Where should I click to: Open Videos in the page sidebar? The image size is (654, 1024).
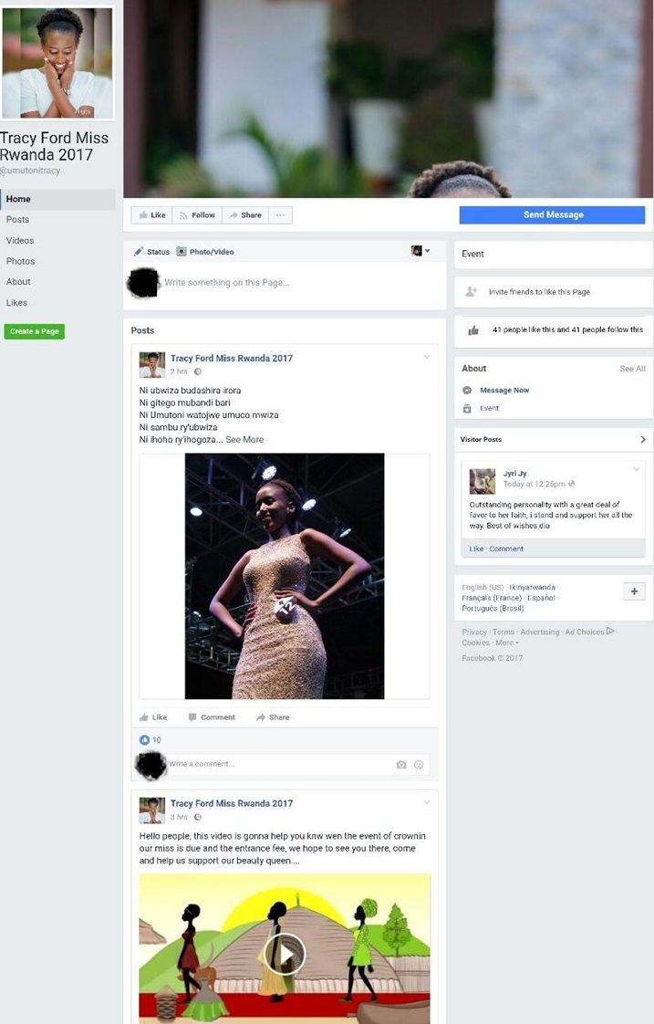[20, 240]
